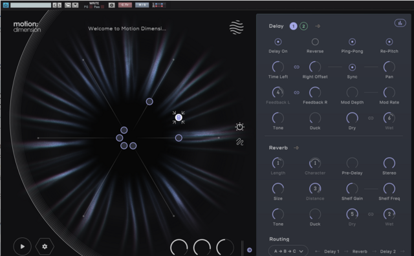Image resolution: width=414 pixels, height=256 pixels.
Task: Open the load preset folder icon
Action: click(68, 5)
